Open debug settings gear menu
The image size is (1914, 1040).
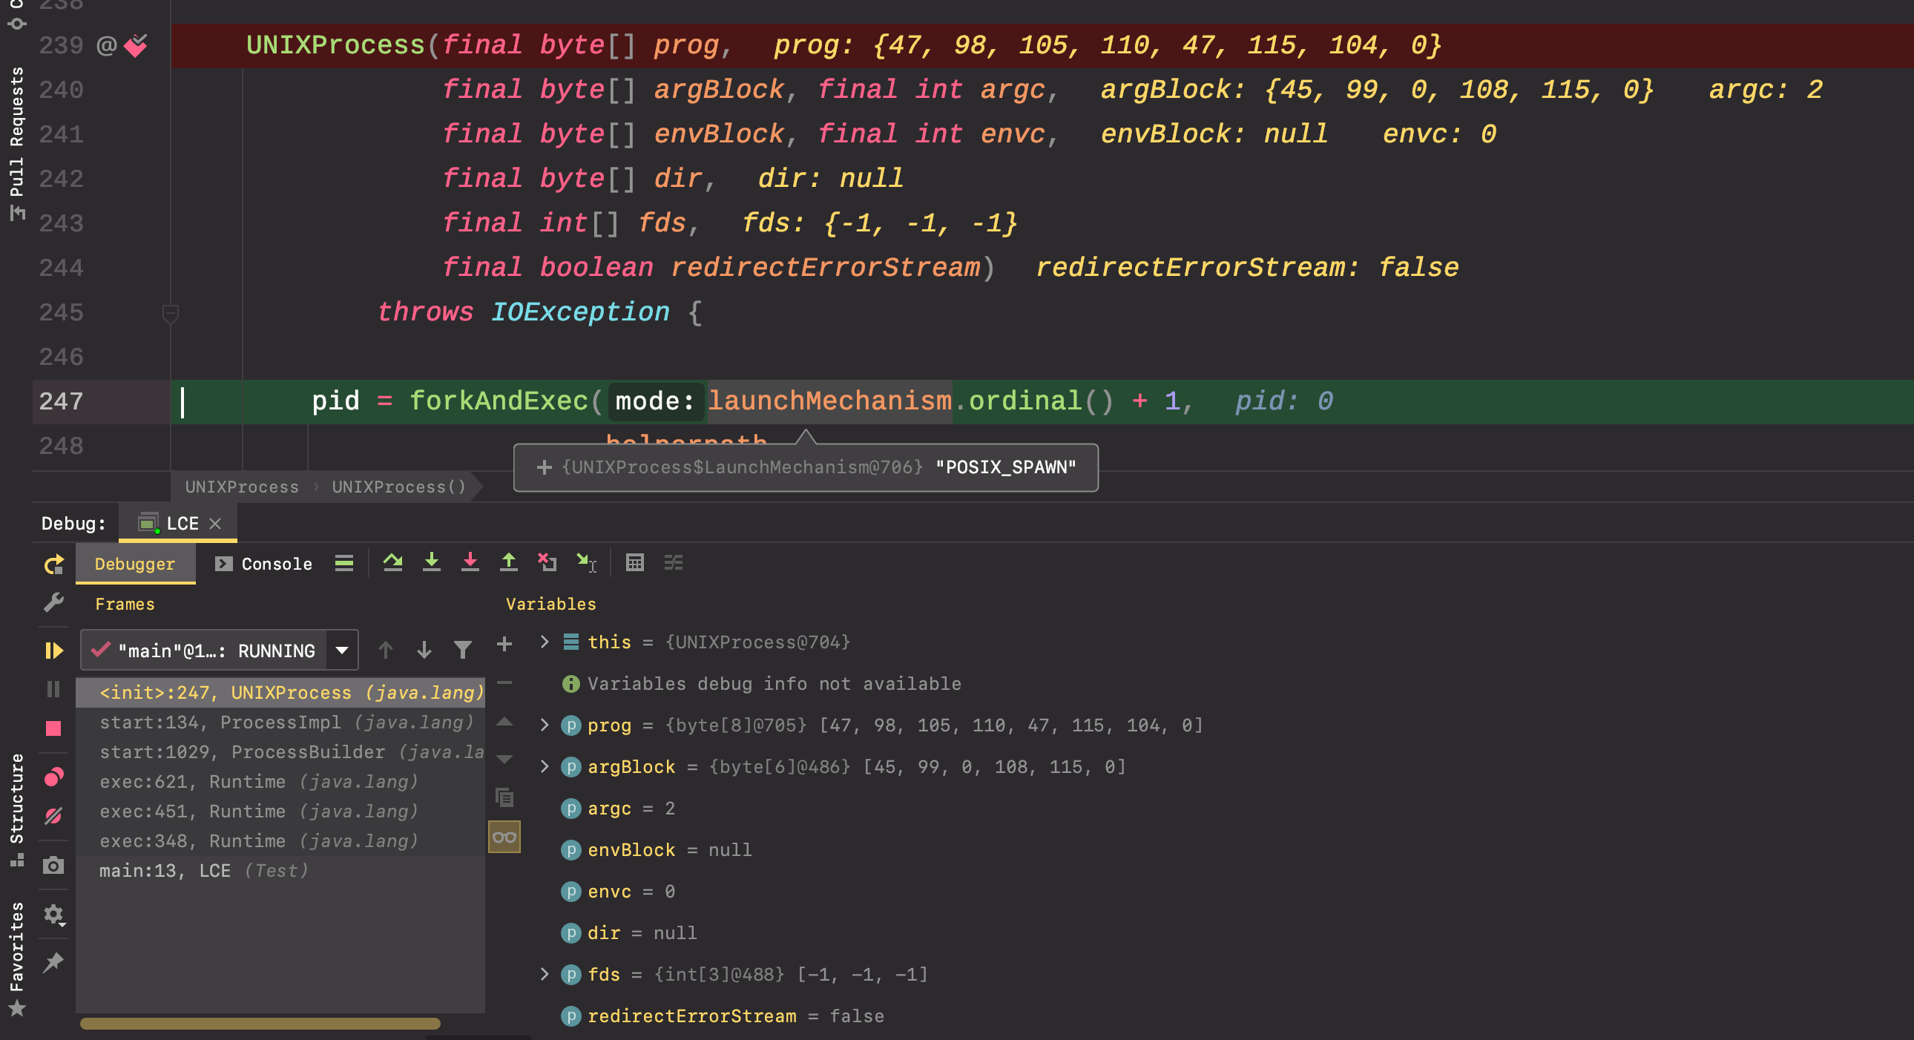point(53,915)
